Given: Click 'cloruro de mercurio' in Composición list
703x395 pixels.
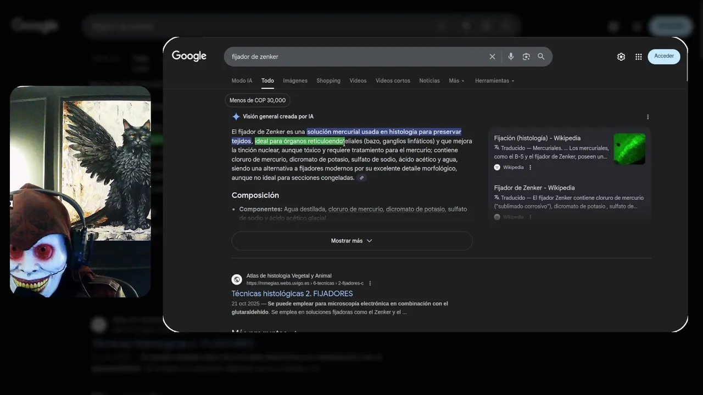Looking at the screenshot, I should pos(355,209).
